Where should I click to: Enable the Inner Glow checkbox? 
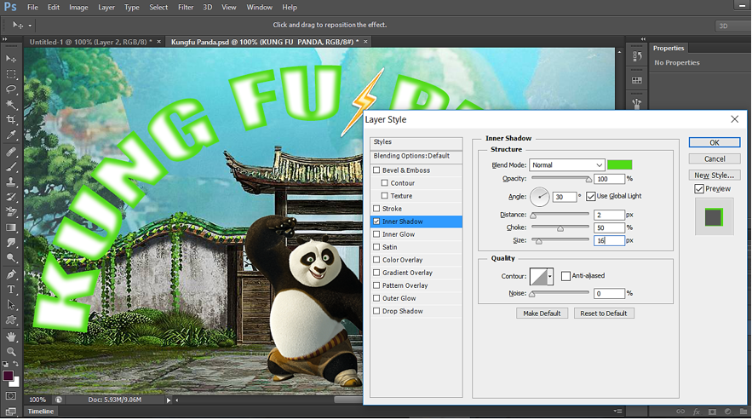[x=376, y=234]
